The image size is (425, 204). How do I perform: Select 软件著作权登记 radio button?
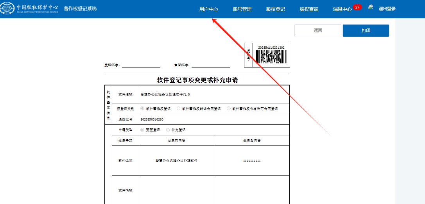point(143,109)
